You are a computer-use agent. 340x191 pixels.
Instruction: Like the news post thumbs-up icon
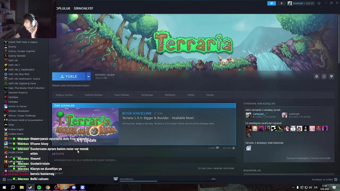pos(234,148)
